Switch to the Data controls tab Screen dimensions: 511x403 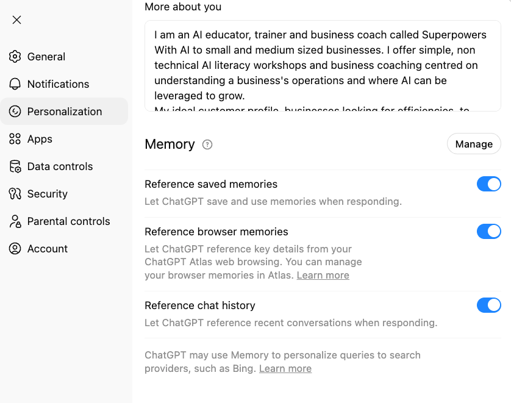point(60,166)
